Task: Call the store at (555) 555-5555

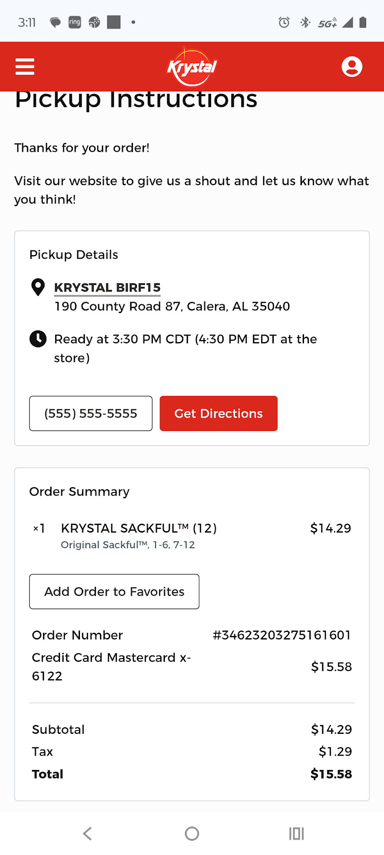Action: (91, 413)
